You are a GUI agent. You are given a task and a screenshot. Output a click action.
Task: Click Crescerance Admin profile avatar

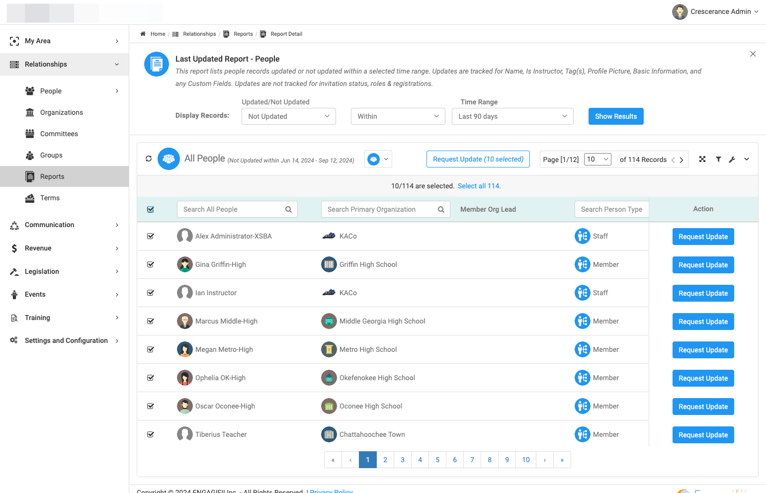coord(680,12)
